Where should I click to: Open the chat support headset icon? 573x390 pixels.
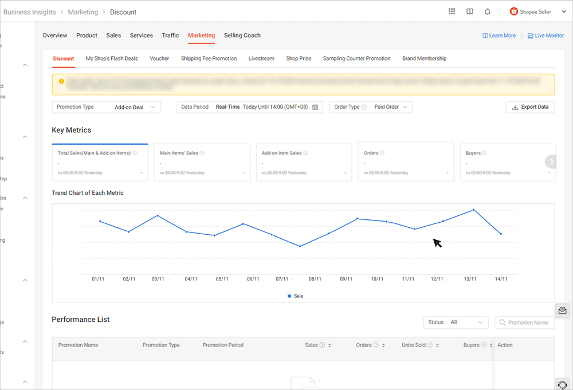[x=562, y=385]
